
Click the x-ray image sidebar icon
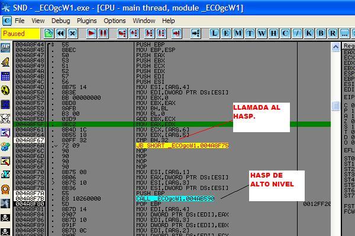pos(5,204)
